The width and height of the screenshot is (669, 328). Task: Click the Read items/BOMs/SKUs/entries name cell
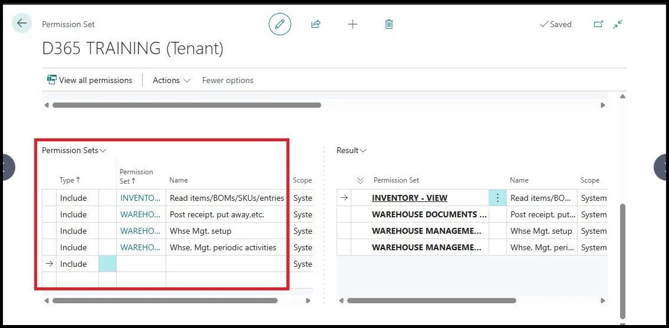[226, 198]
